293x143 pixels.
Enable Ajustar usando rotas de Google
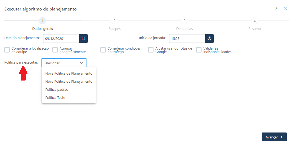151,50
